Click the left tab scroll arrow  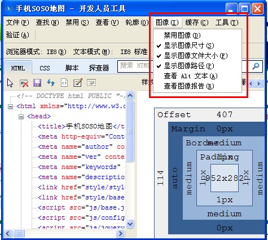pyautogui.click(x=251, y=83)
